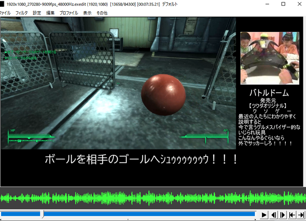Screen dimensions: 306x221
Task: Click the play button
Action: 264,215
